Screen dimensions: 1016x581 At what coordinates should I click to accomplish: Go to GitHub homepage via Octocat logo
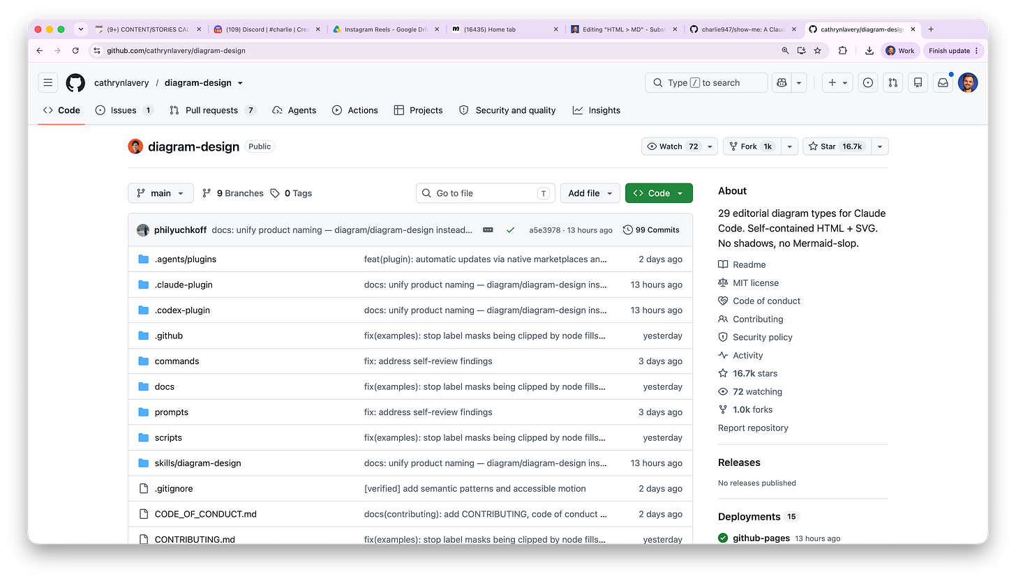point(75,83)
